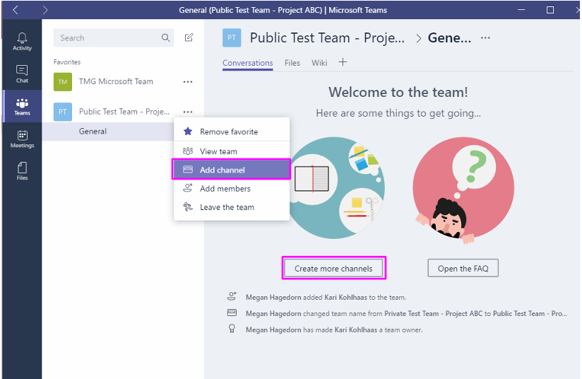This screenshot has width=582, height=379.
Task: Minimize the Microsoft Teams window
Action: click(521, 10)
